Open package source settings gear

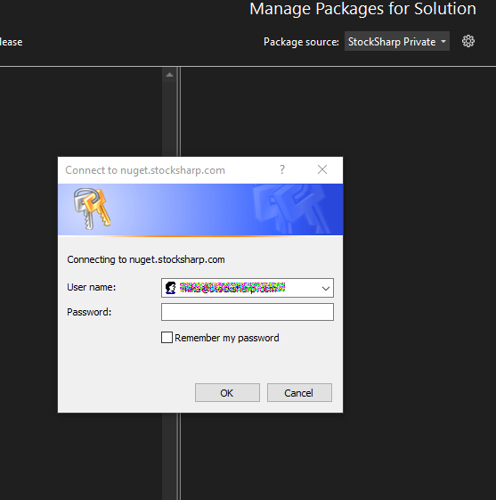tap(468, 42)
